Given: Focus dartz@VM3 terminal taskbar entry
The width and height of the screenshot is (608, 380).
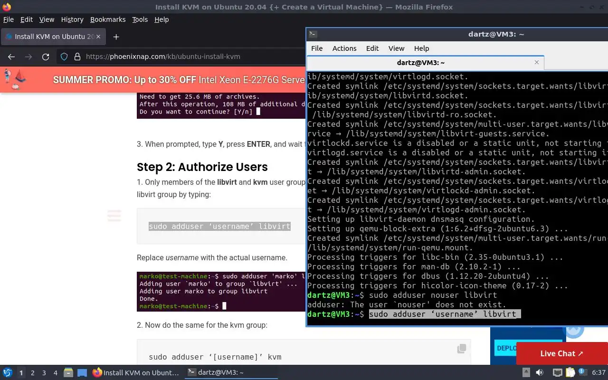Looking at the screenshot, I should coord(231,372).
